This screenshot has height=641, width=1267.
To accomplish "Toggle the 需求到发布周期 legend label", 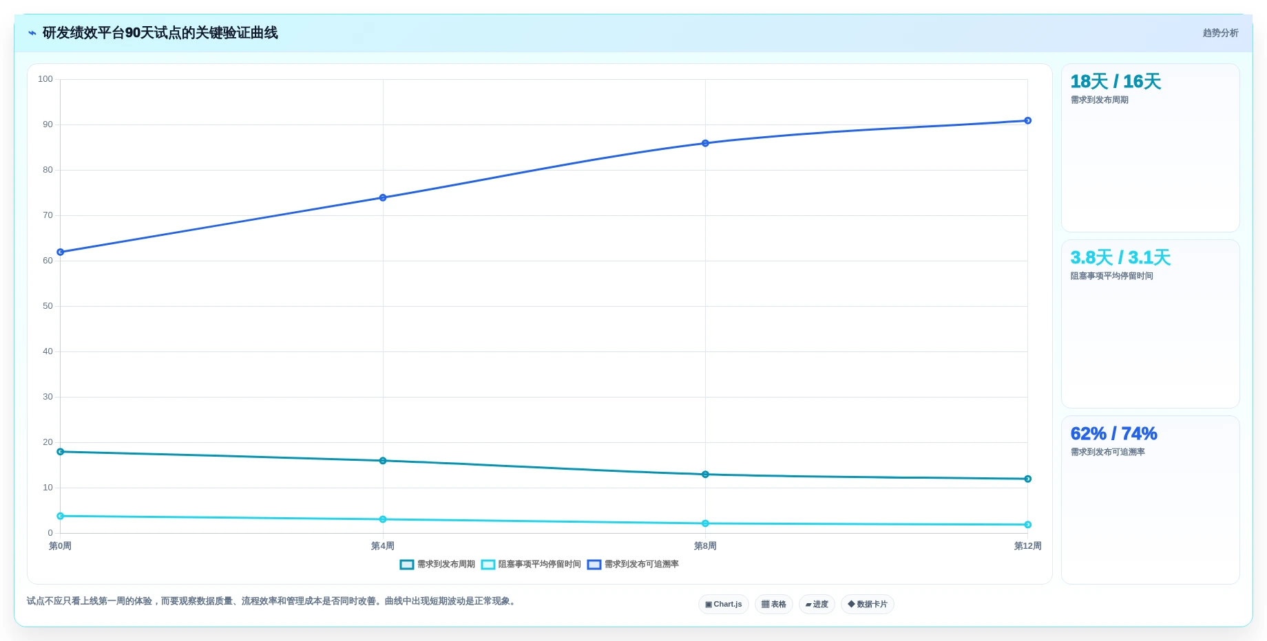I will (x=446, y=565).
